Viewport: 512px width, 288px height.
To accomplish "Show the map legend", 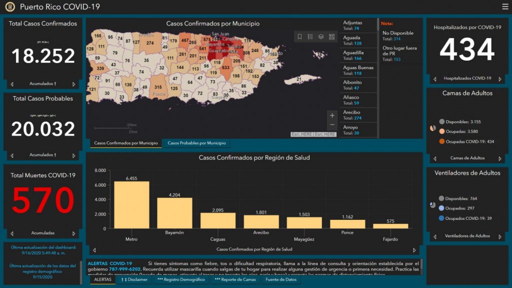I will tap(310, 37).
